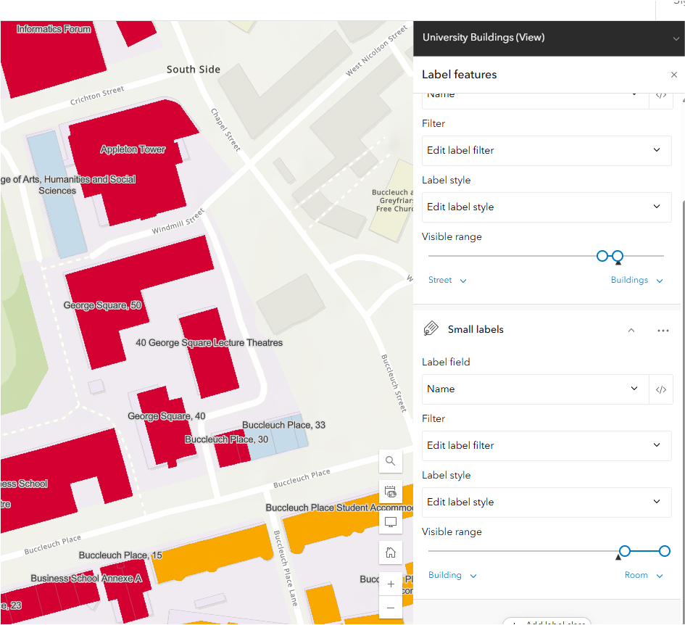This screenshot has width=685, height=625.
Task: Adjust the visible range slider handle
Action: (626, 551)
